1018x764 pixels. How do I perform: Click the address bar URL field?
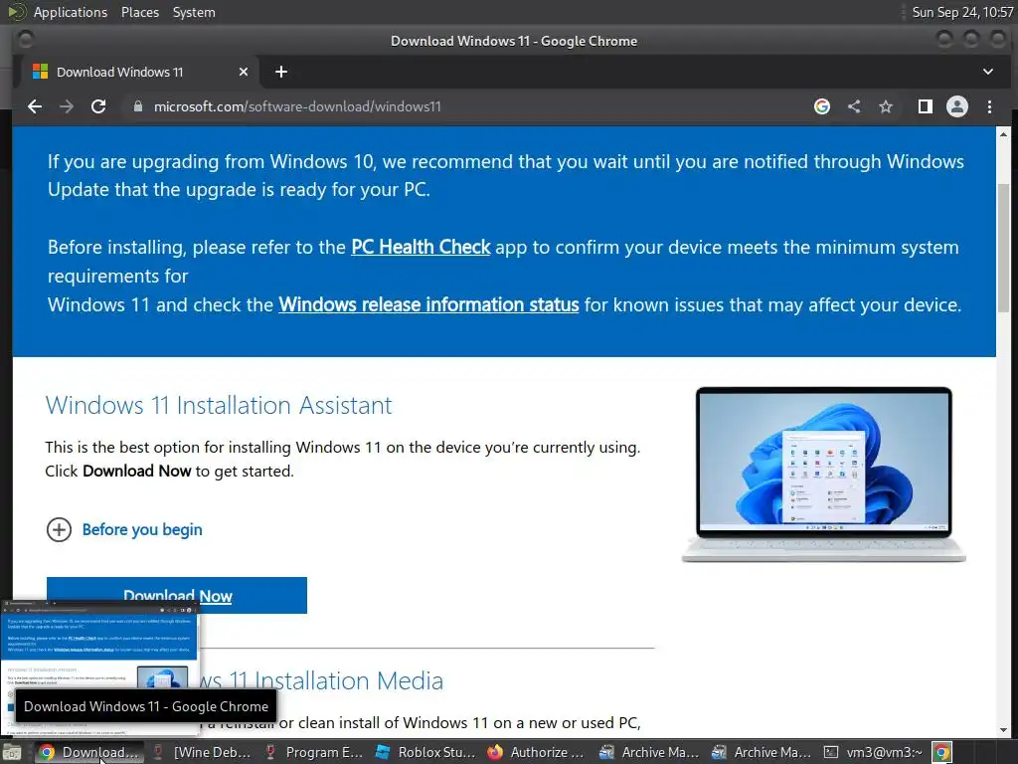point(467,106)
